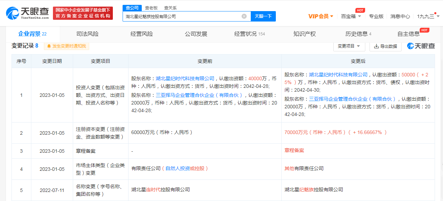This screenshot has height=201, width=443.
Task: Switch to the 查老板 search tab
Action: (151, 8)
